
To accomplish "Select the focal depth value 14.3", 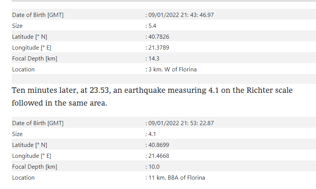I will [x=153, y=59].
